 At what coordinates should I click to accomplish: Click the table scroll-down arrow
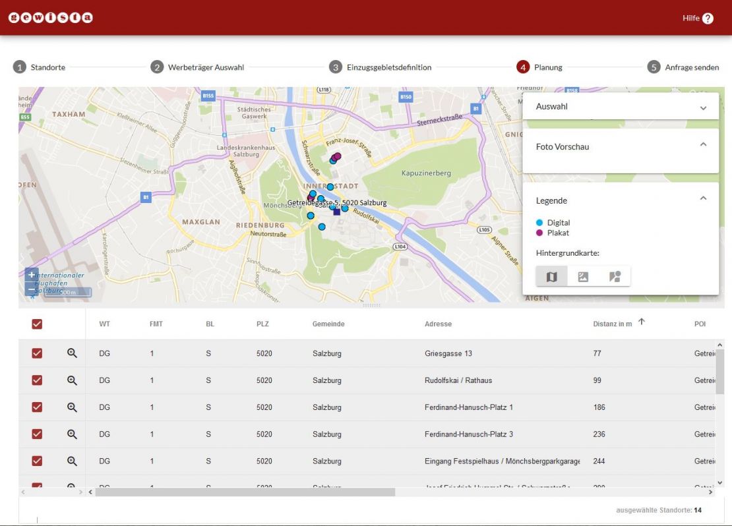(x=719, y=482)
